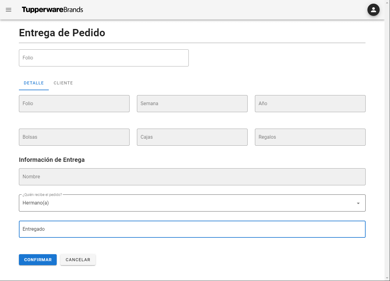This screenshot has width=390, height=281.
Task: Click the 'Entrega de Pedido' heading
Action: tap(62, 33)
